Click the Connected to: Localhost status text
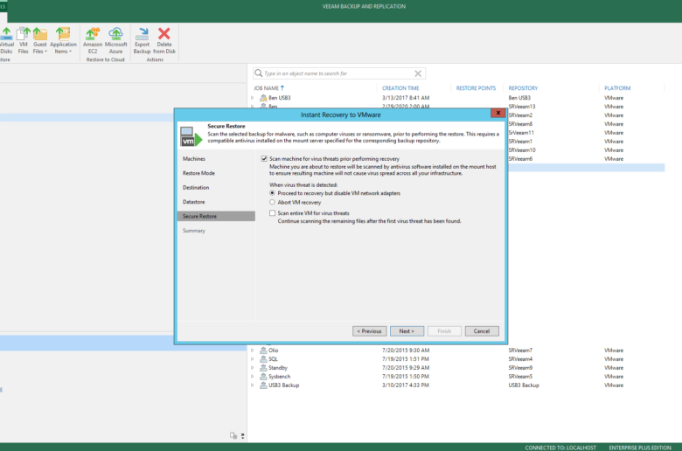Screen dimensions: 682x451 pyautogui.click(x=560, y=448)
